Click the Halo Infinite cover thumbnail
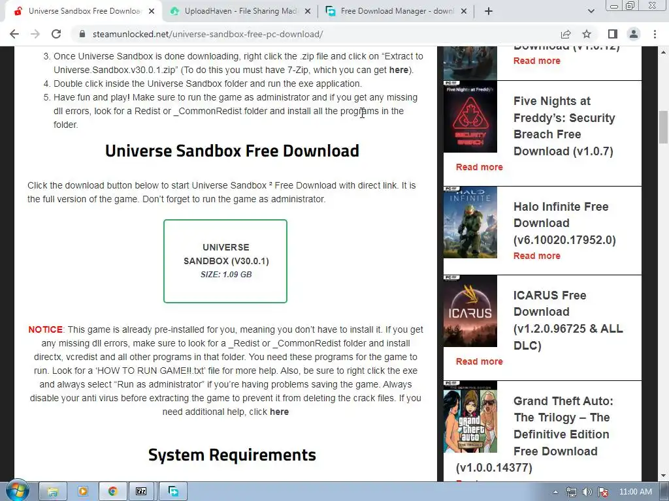The width and height of the screenshot is (669, 501). tap(470, 222)
